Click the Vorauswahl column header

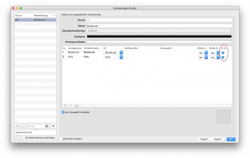tap(166, 48)
